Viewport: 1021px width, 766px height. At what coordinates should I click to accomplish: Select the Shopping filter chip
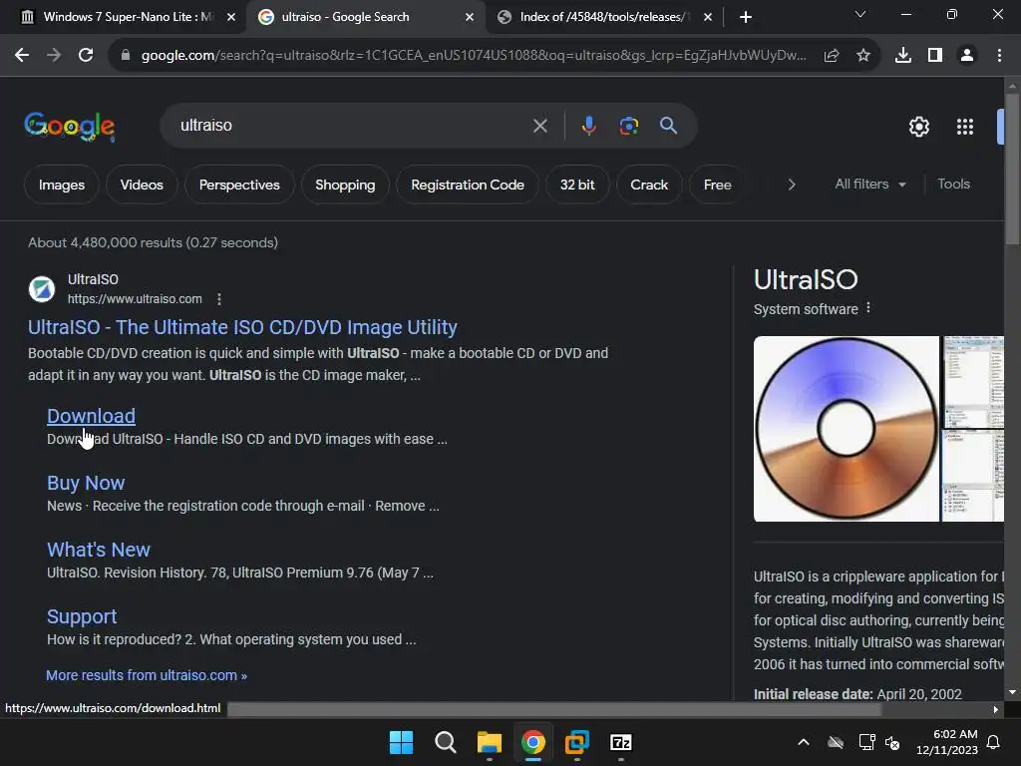click(x=345, y=185)
